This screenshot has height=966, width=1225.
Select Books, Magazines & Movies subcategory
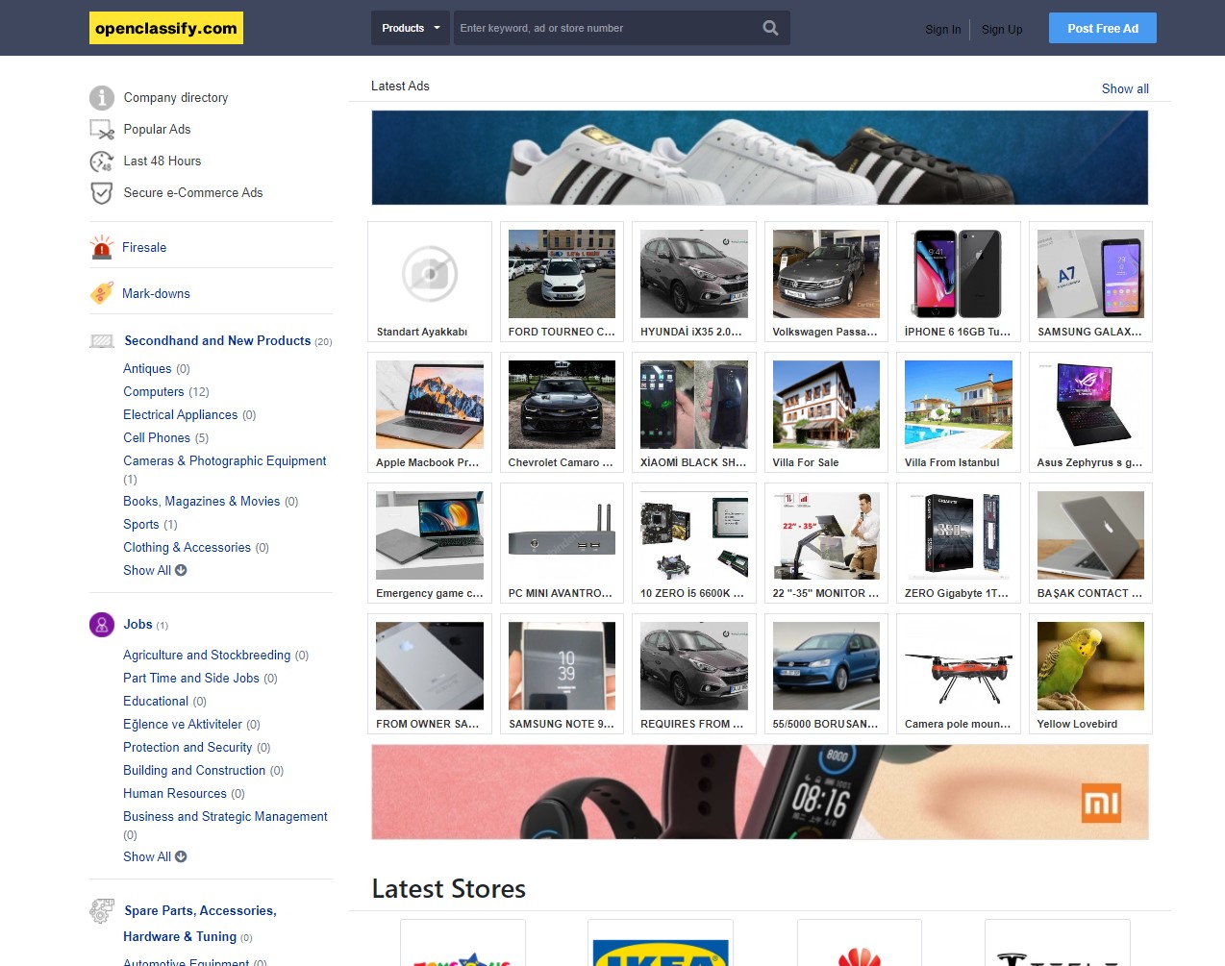click(201, 502)
